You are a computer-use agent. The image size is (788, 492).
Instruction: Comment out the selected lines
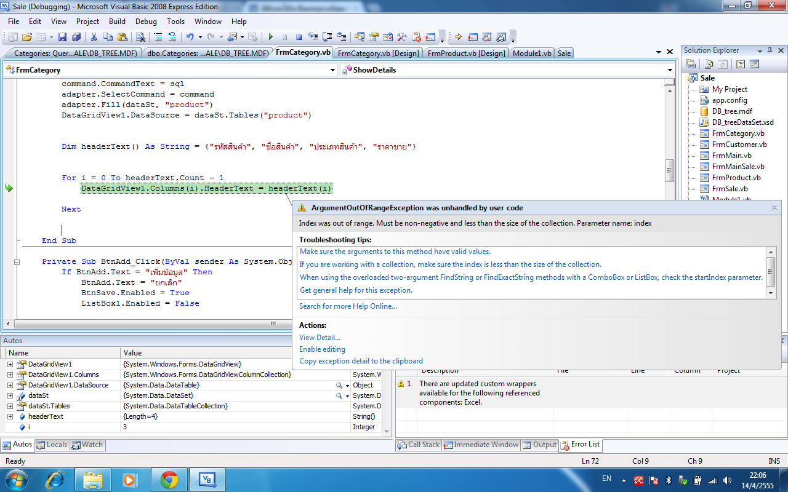158,37
